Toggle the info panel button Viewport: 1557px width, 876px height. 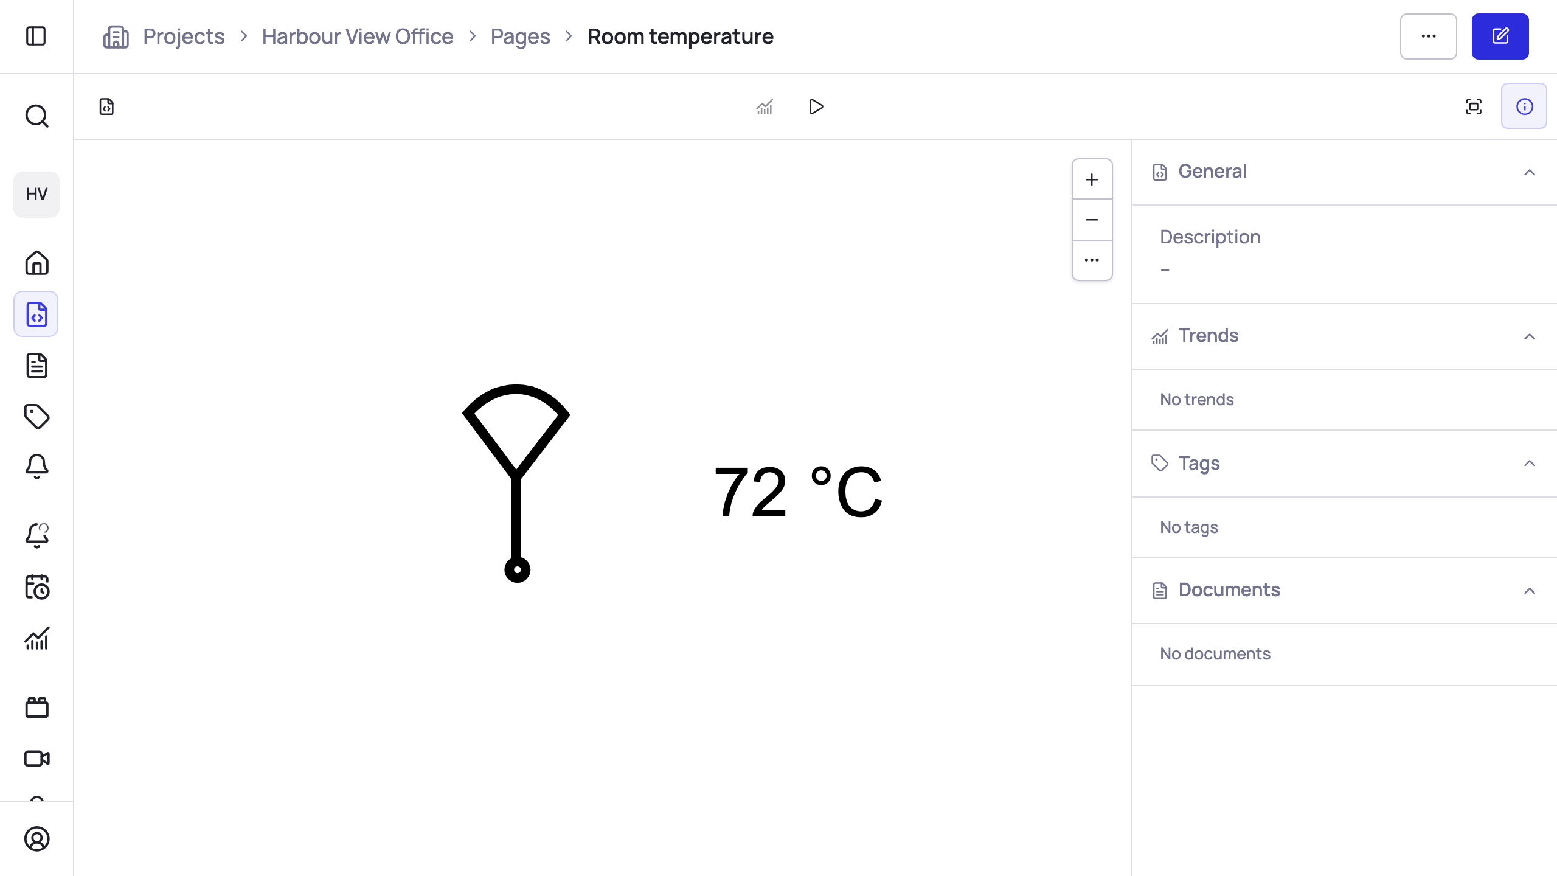click(1524, 106)
